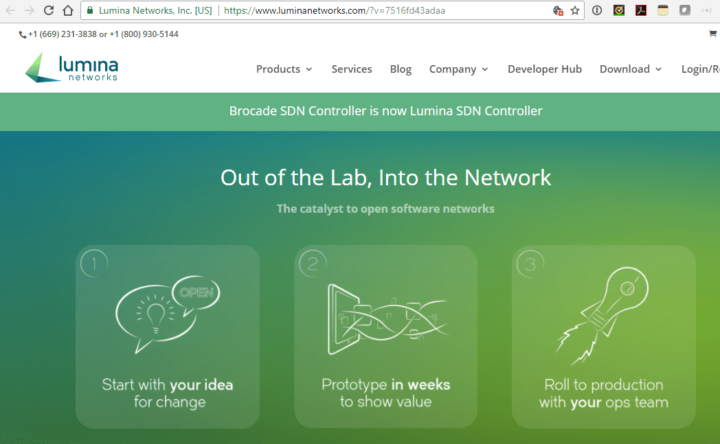Expand the Download menu

[x=626, y=69]
